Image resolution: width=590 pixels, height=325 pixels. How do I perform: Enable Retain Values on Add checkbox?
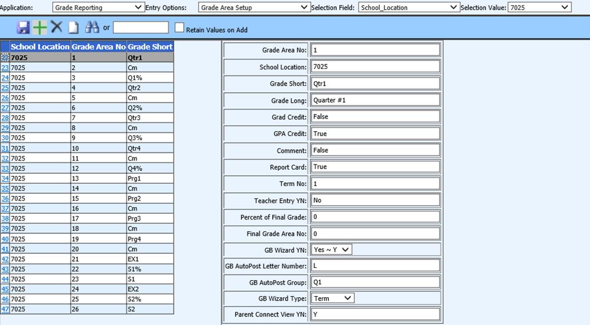[x=179, y=28]
